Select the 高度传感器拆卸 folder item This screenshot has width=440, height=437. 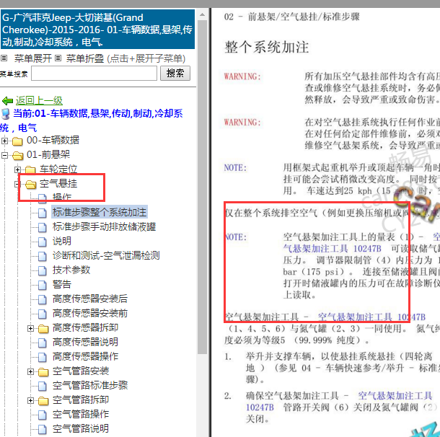[85, 327]
